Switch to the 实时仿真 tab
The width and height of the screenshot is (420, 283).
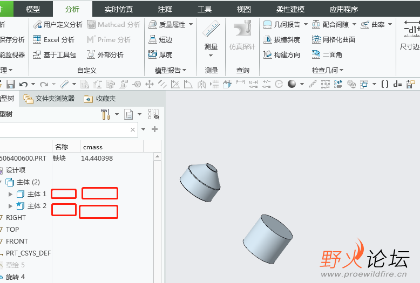118,9
